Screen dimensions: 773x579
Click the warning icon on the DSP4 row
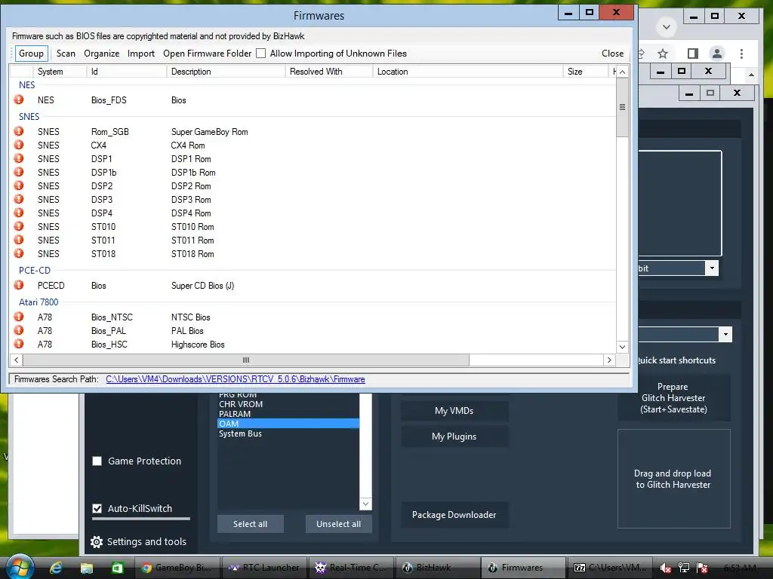19,213
